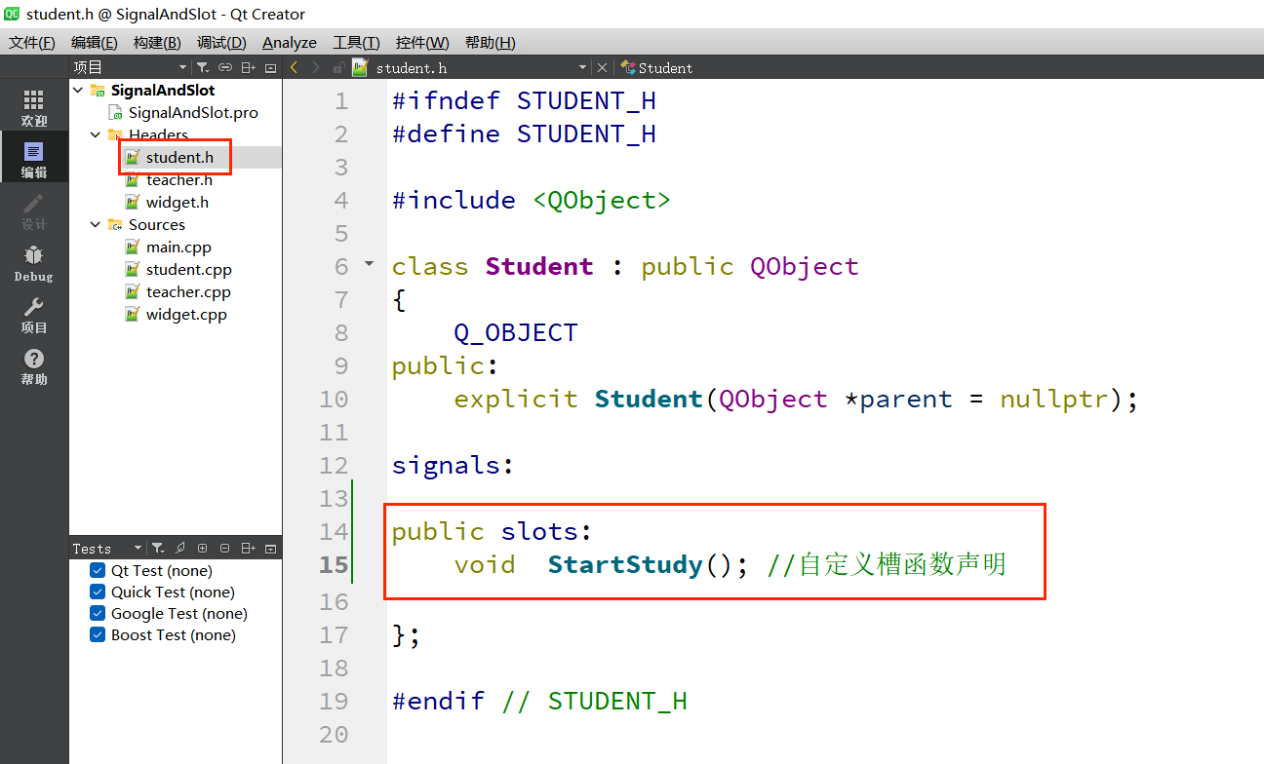
Task: Select teacher.h in project tree
Action: pos(179,179)
